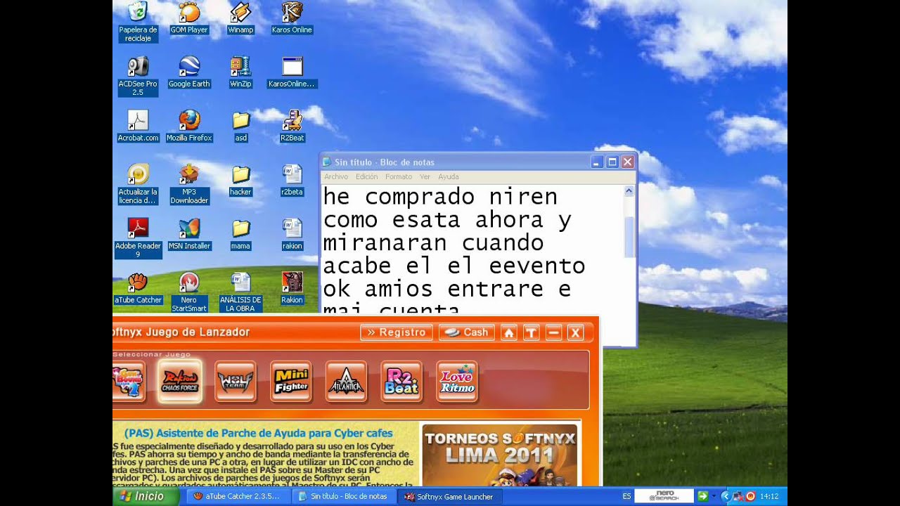Click the red circular tray icon
The image size is (900, 506).
[750, 496]
